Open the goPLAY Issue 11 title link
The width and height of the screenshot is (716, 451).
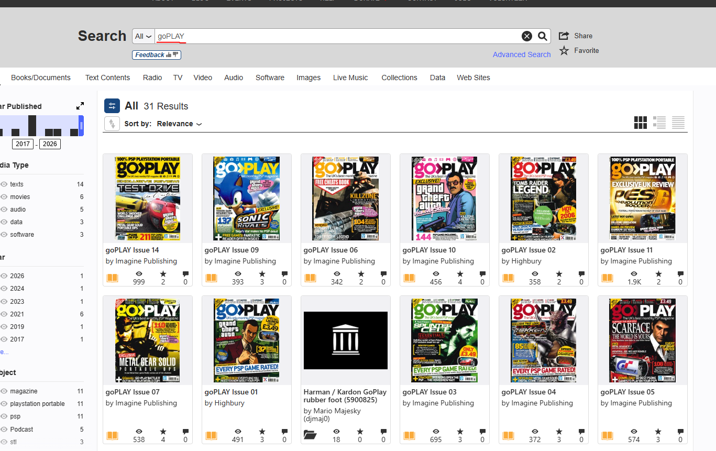(x=626, y=250)
